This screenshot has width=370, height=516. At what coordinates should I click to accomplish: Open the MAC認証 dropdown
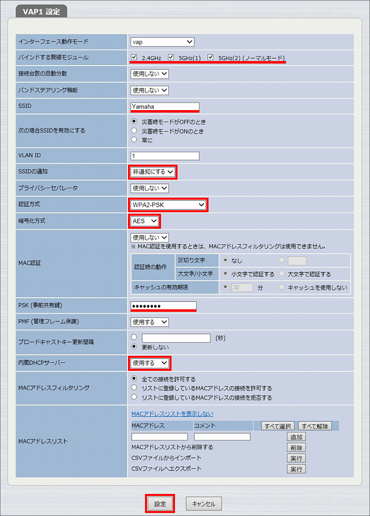pyautogui.click(x=149, y=238)
